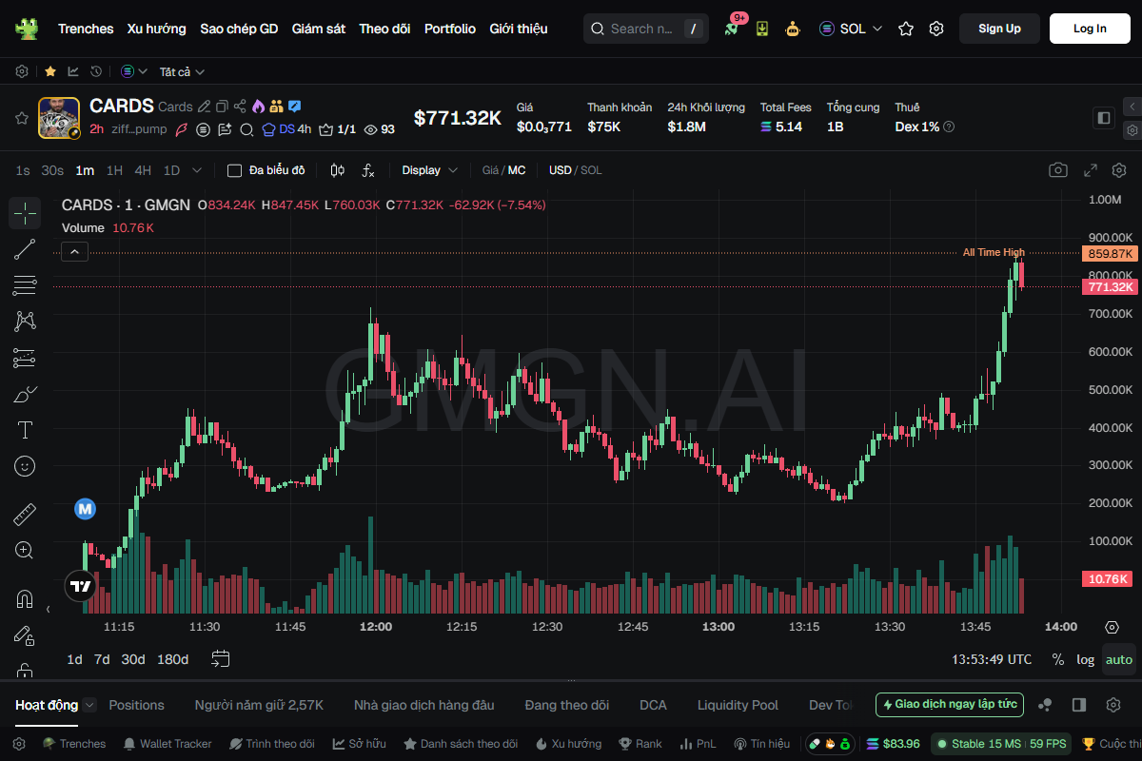Switch to the Liquidity Pool tab
1142x761 pixels.
[x=738, y=705]
